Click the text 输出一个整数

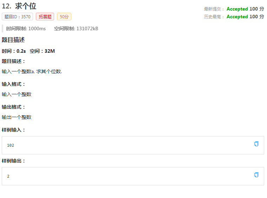click(x=17, y=117)
